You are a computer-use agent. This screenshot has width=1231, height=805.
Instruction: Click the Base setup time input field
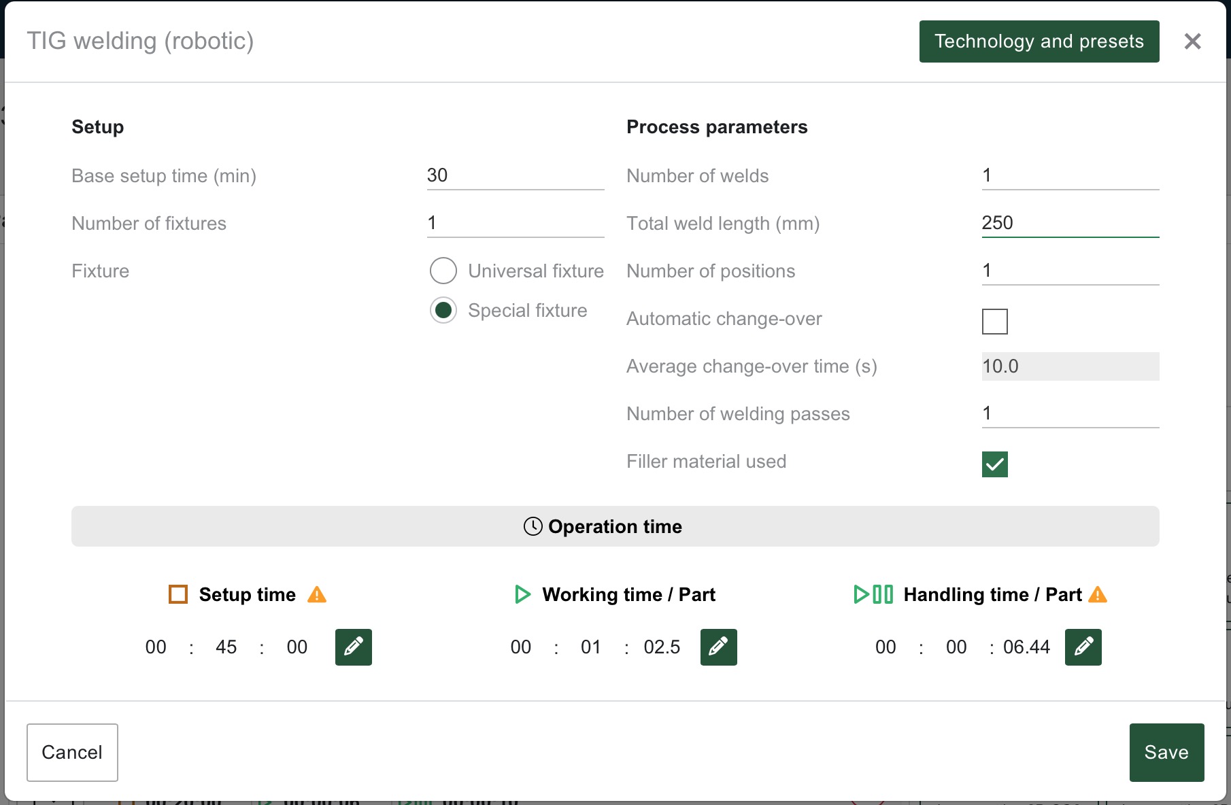click(515, 175)
